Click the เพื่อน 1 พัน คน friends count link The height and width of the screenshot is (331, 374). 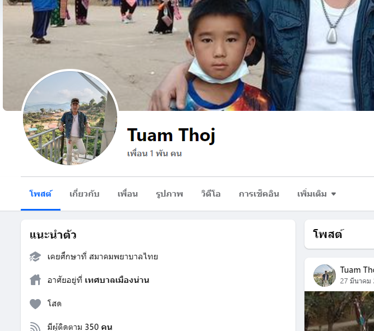(x=155, y=153)
